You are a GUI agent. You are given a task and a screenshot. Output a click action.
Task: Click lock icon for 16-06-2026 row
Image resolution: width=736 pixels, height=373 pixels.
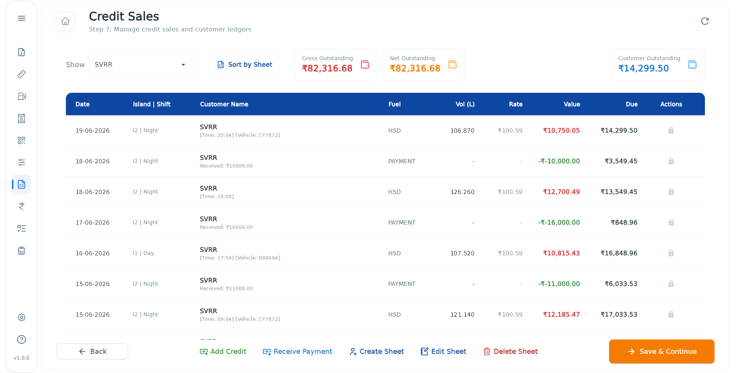tap(671, 253)
